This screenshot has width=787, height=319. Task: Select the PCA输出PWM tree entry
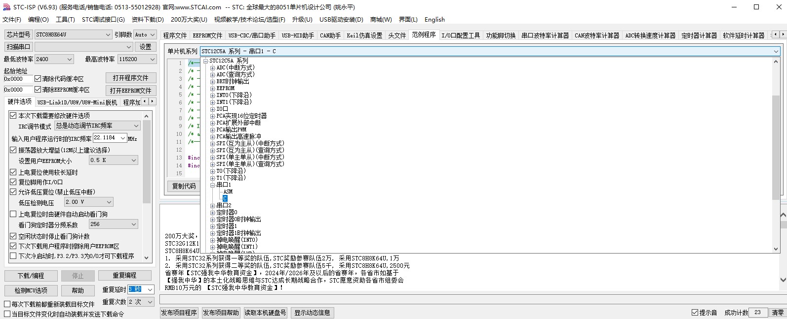click(231, 130)
